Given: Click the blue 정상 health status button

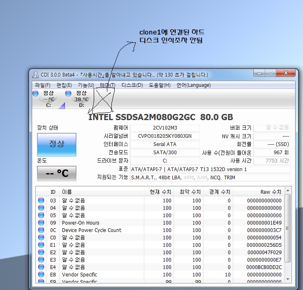Looking at the screenshot, I should click(x=57, y=145).
